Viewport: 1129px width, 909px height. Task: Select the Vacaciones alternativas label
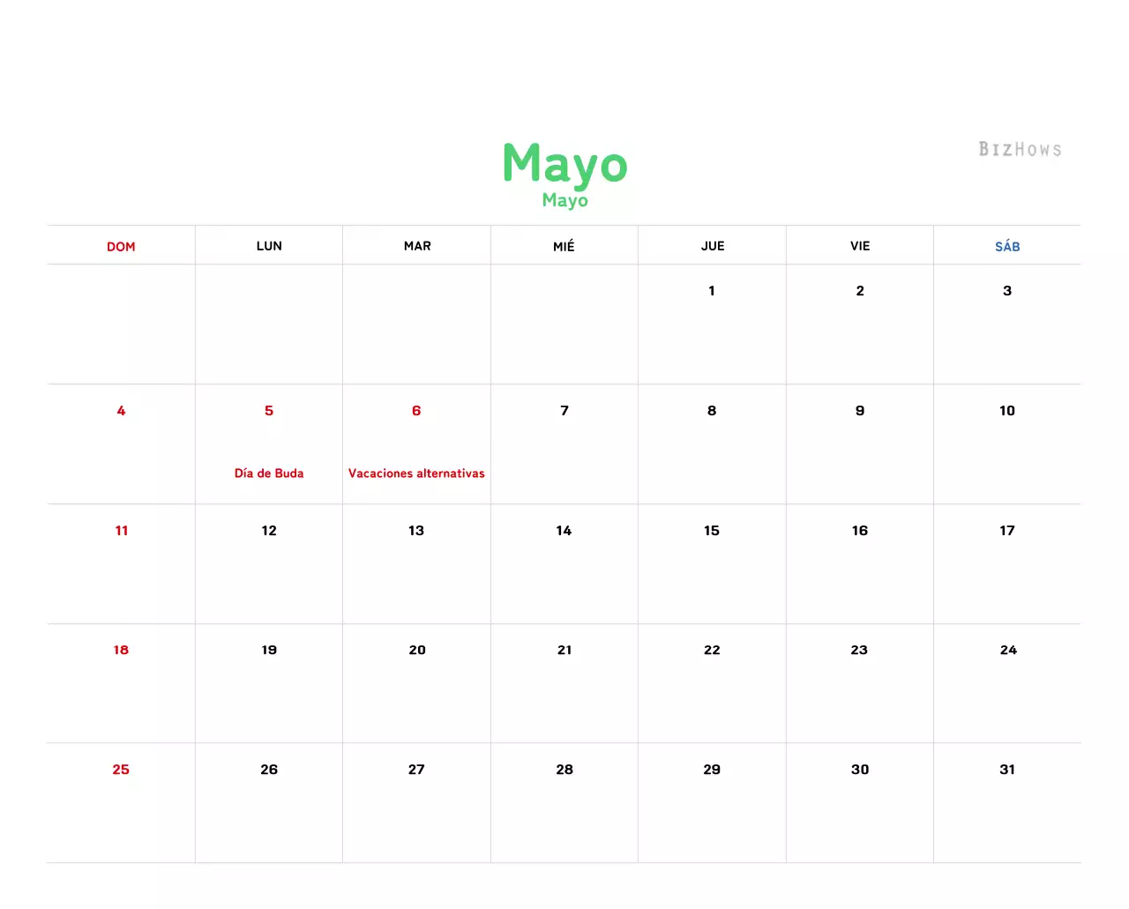416,473
